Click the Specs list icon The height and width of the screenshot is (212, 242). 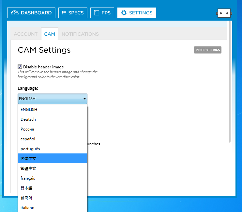click(x=64, y=13)
